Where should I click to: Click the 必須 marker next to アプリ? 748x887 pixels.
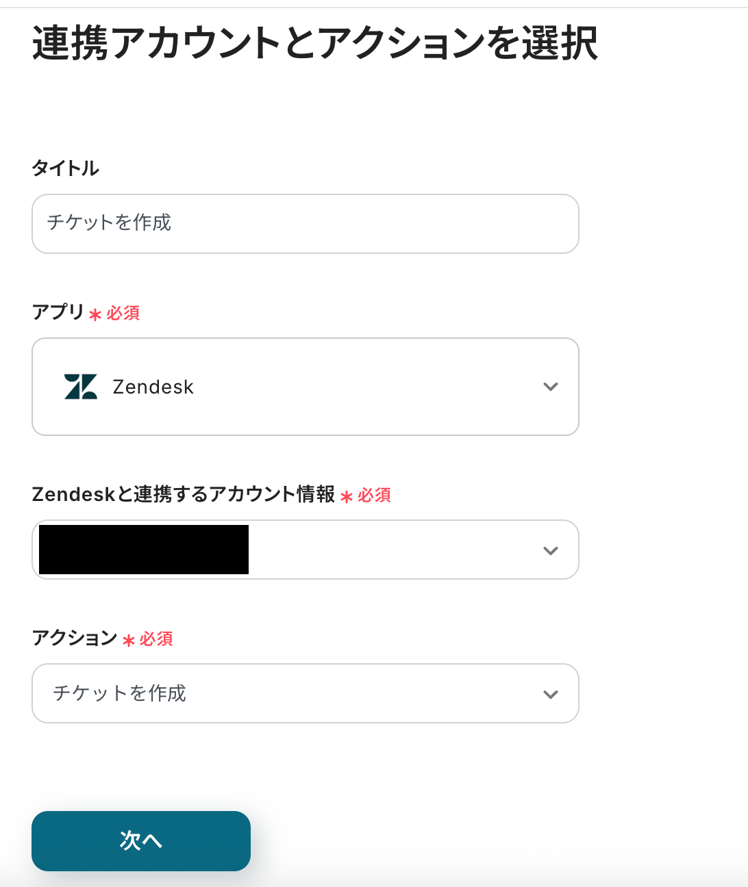[x=123, y=313]
